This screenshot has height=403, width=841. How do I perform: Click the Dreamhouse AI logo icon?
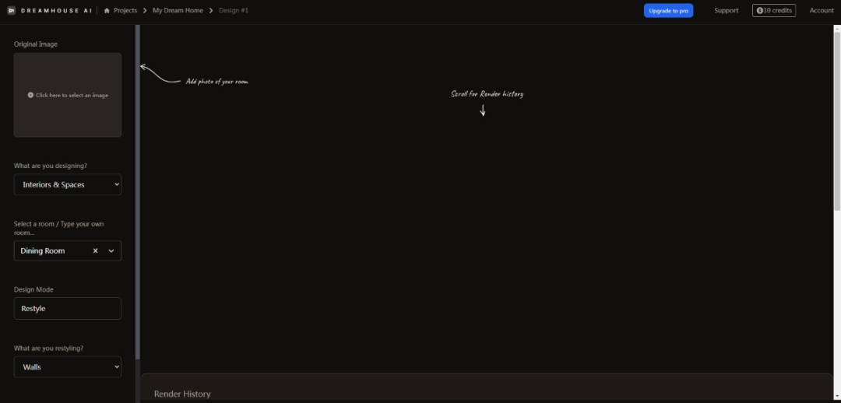12,10
